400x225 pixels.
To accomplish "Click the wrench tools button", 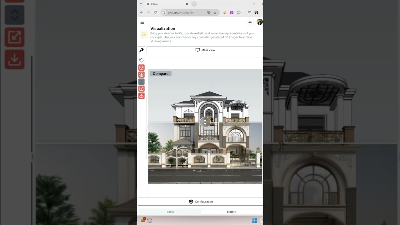I will tap(142, 50).
